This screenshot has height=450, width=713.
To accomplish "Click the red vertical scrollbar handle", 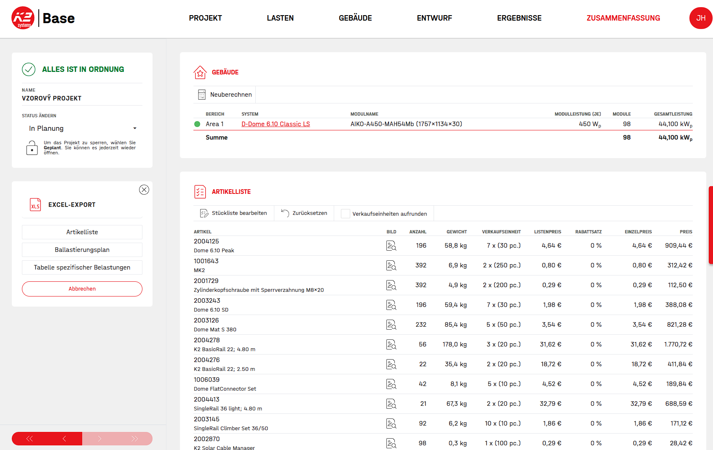I will (710, 225).
